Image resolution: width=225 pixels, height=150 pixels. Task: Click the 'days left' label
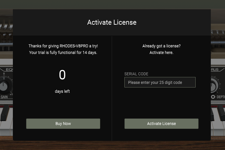(x=62, y=91)
